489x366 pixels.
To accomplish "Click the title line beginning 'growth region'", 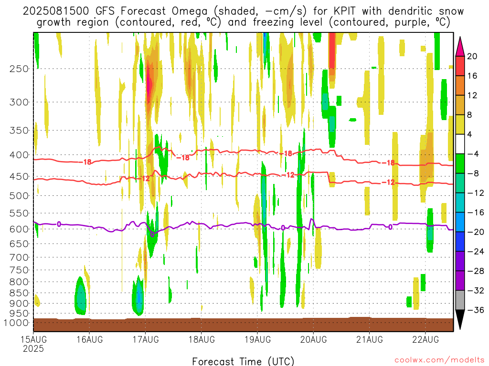I will click(x=243, y=22).
